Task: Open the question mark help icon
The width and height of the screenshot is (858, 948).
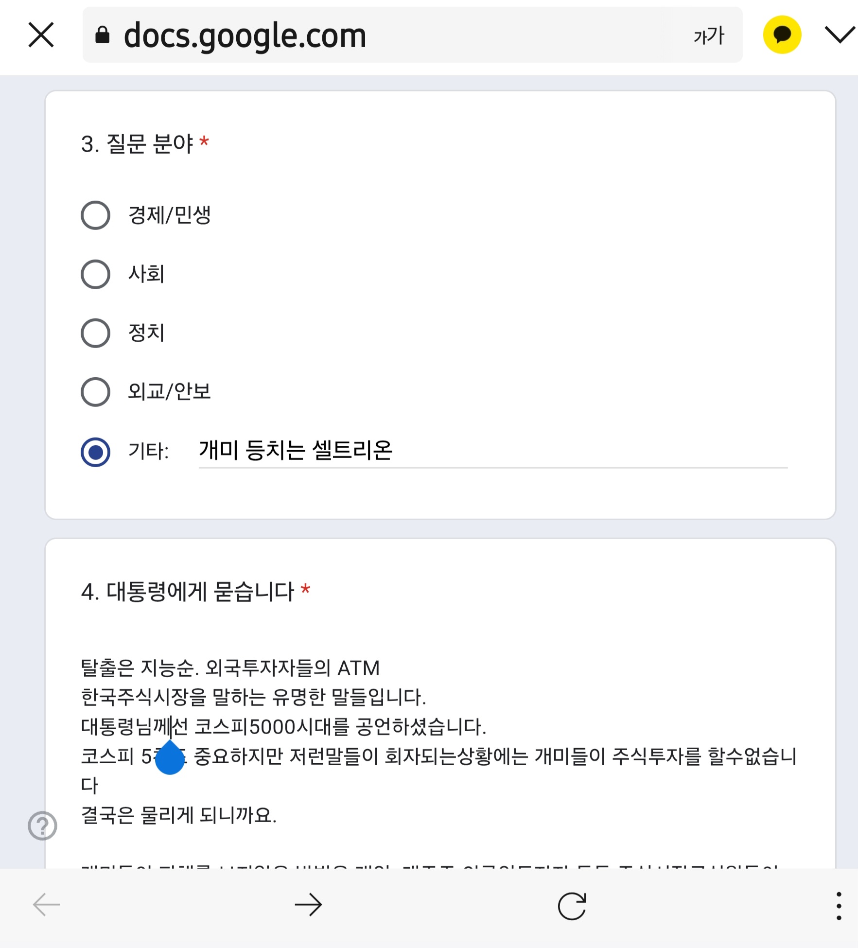Action: [x=42, y=825]
